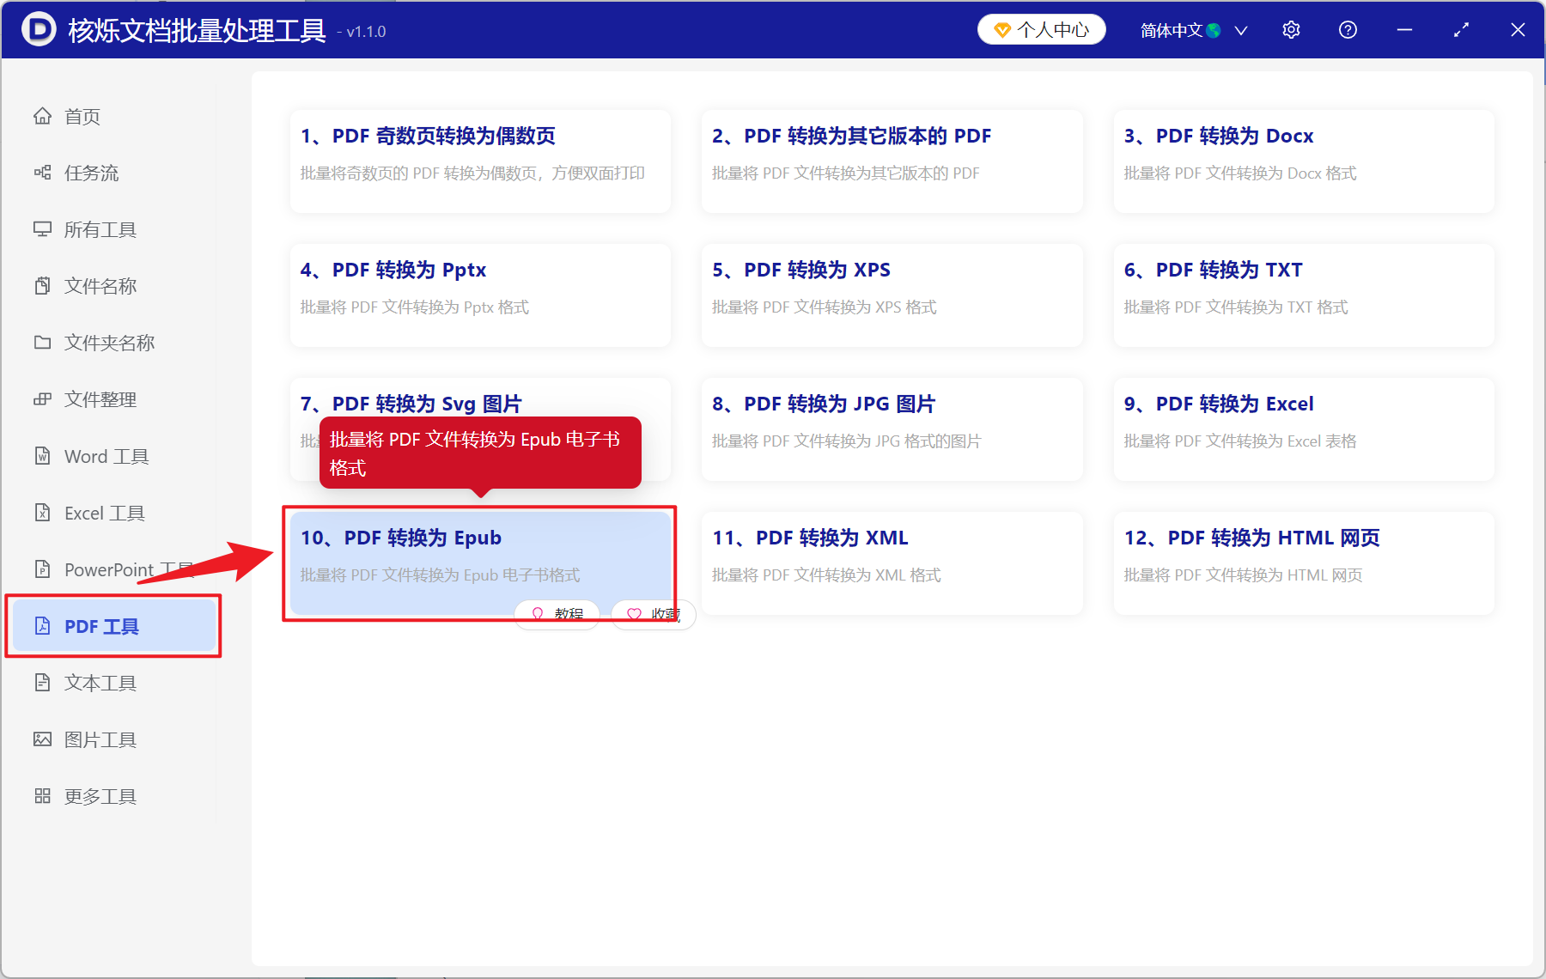Open PDF 转换为 JPG 图片 card
The image size is (1546, 979).
pyautogui.click(x=892, y=429)
